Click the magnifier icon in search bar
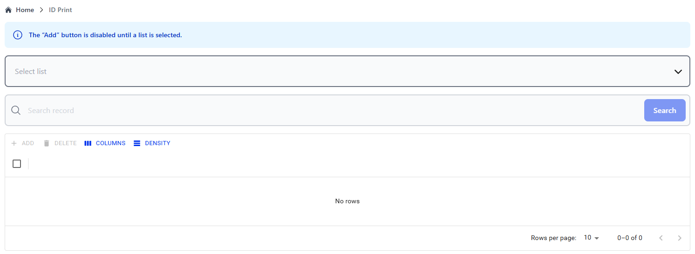This screenshot has height=254, width=695. (16, 110)
